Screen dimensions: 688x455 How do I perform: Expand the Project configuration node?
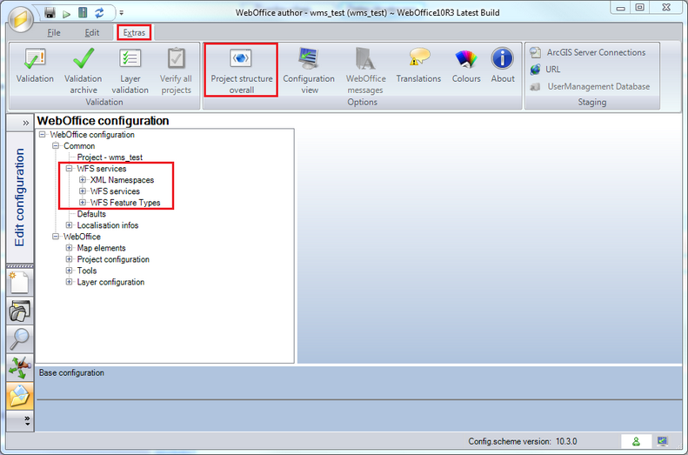(x=70, y=259)
